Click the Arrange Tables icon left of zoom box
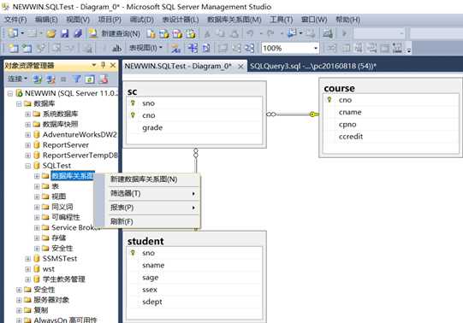Viewport: 463px width, 323px height. coord(250,48)
